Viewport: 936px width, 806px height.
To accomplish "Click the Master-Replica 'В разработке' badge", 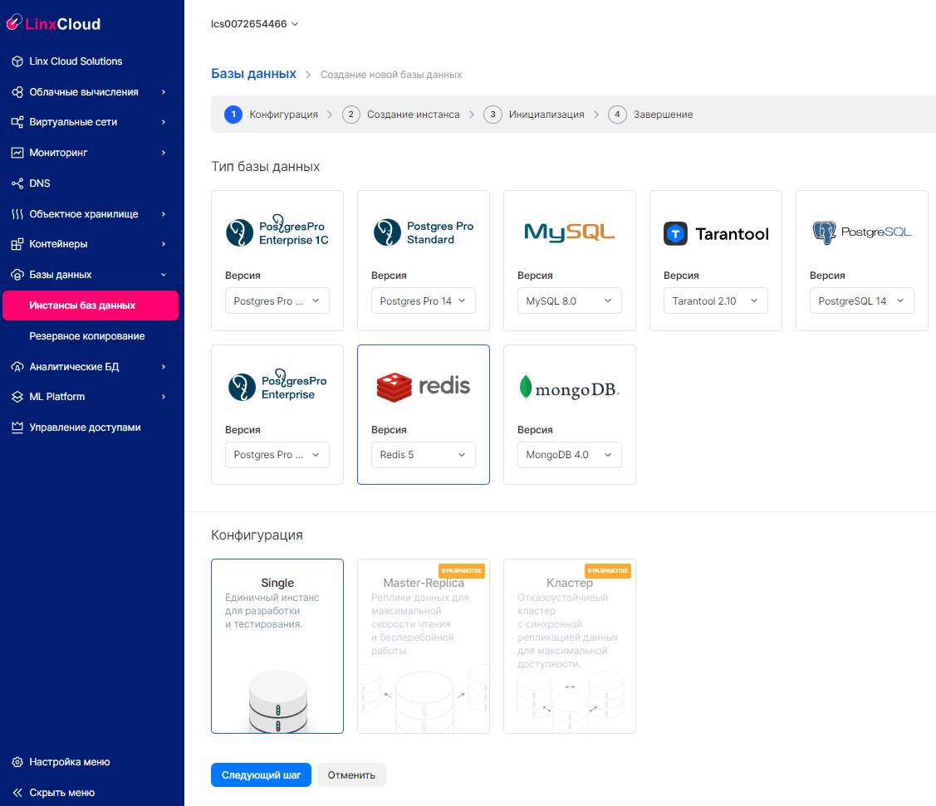I will 462,571.
